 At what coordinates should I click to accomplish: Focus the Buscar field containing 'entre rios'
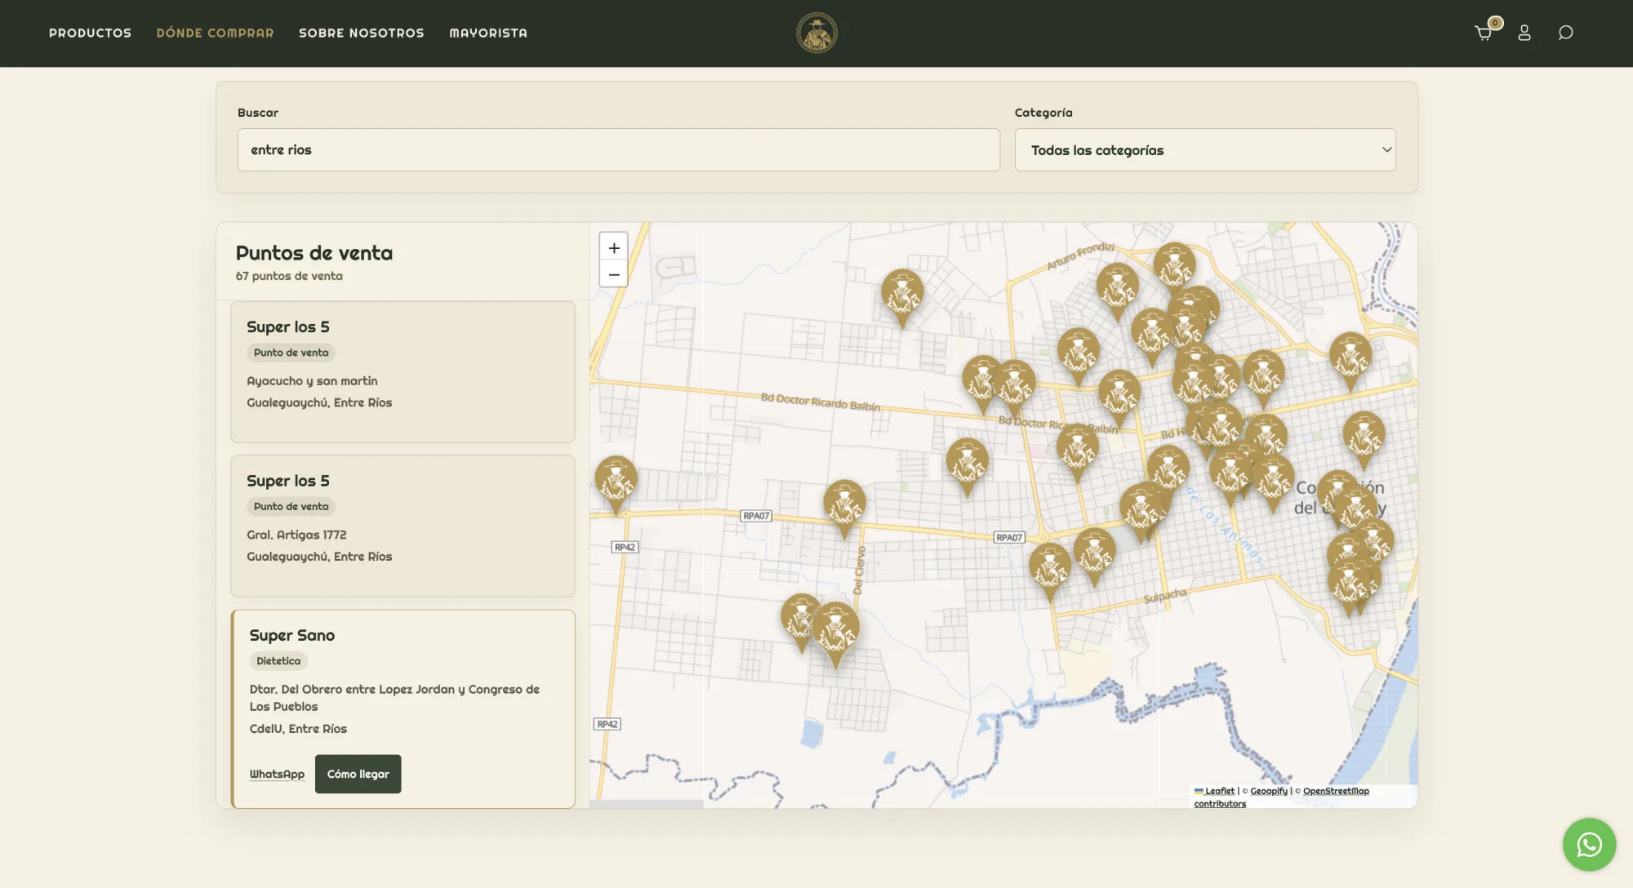tap(619, 149)
